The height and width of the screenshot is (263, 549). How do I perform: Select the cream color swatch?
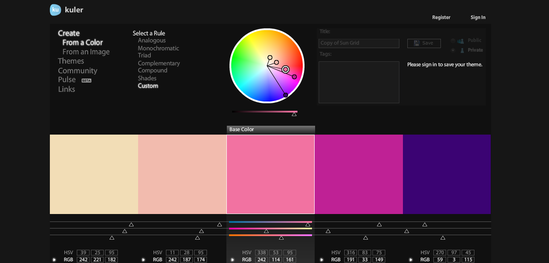click(x=94, y=174)
